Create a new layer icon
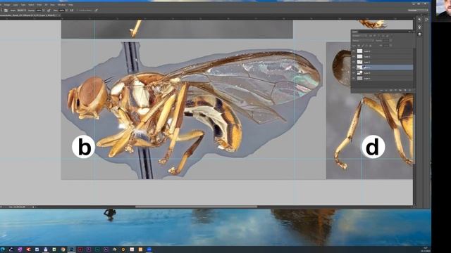 (x=405, y=91)
